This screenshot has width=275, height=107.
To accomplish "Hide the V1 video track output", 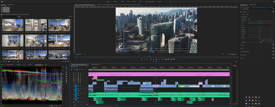I will [80, 86].
